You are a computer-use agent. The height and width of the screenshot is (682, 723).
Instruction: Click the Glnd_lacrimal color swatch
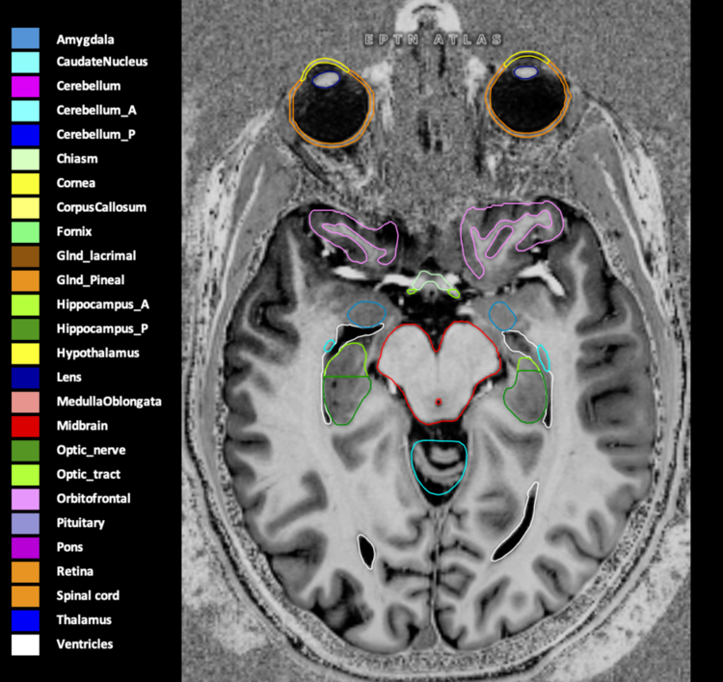25,256
